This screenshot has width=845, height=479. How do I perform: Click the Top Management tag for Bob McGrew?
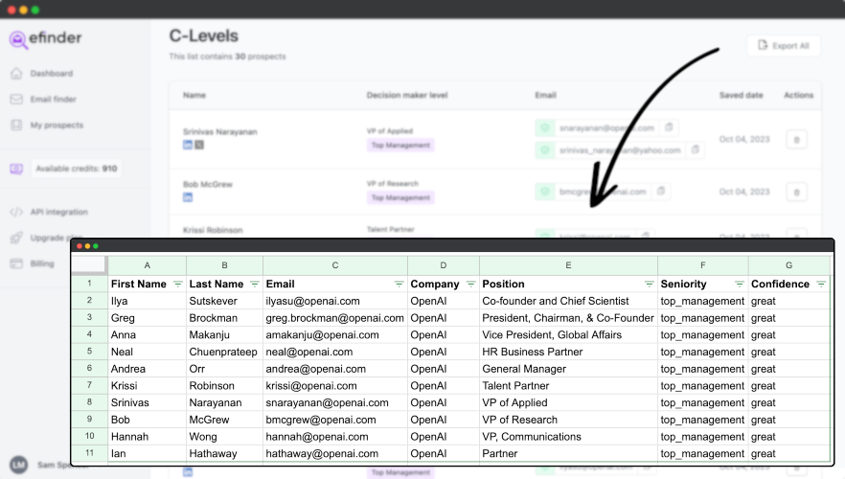[400, 197]
